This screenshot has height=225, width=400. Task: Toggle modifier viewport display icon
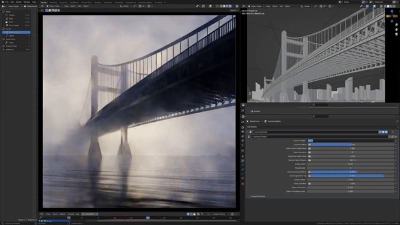coord(383,132)
